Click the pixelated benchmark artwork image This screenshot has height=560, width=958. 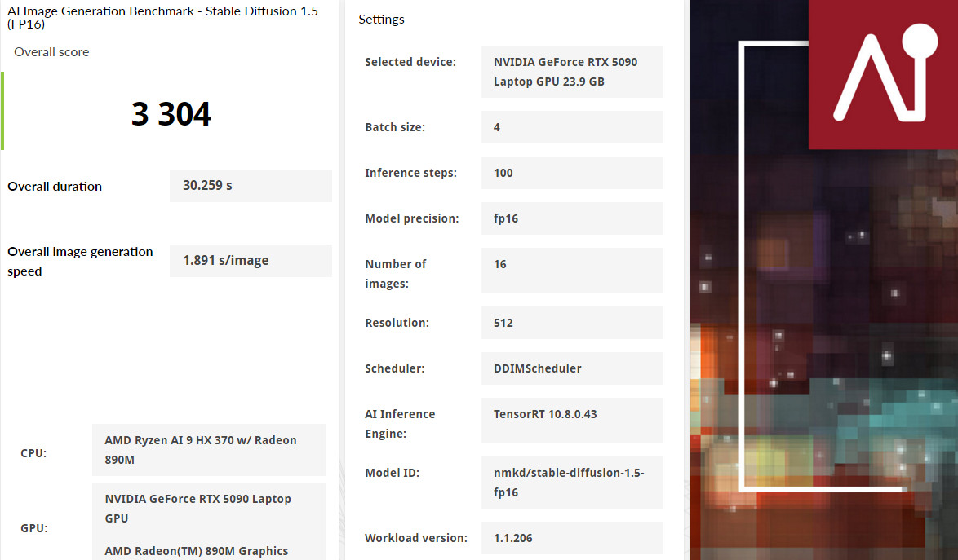(824, 280)
